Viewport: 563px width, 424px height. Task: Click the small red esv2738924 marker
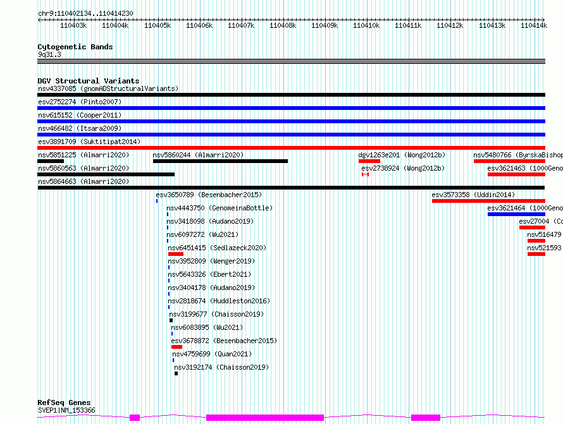(365, 174)
